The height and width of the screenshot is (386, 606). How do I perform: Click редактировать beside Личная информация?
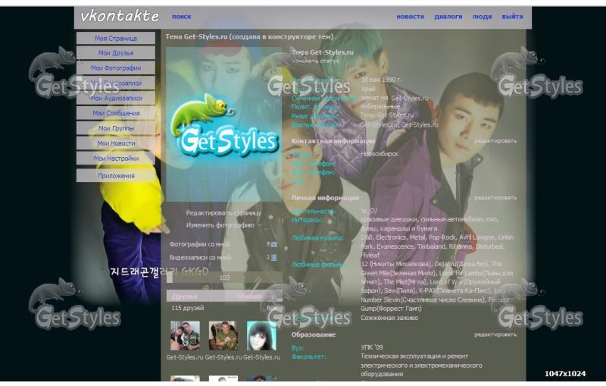[x=495, y=198]
